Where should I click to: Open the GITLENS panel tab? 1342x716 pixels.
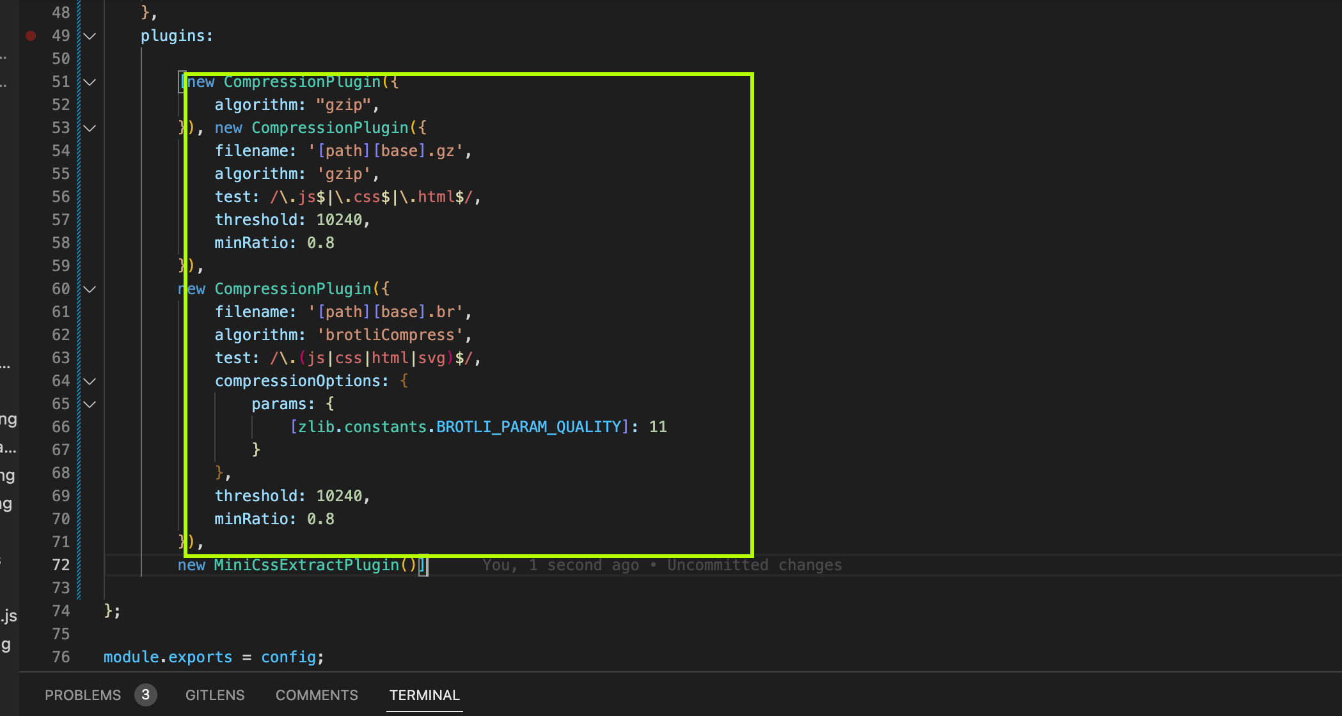click(214, 695)
